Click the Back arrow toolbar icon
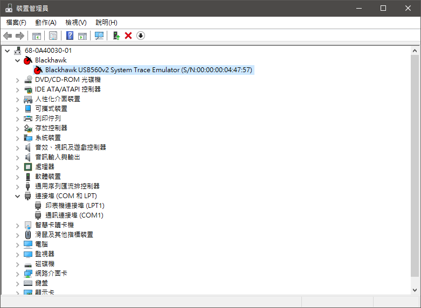Screen dimensions: 421x308 pyautogui.click(x=8, y=36)
